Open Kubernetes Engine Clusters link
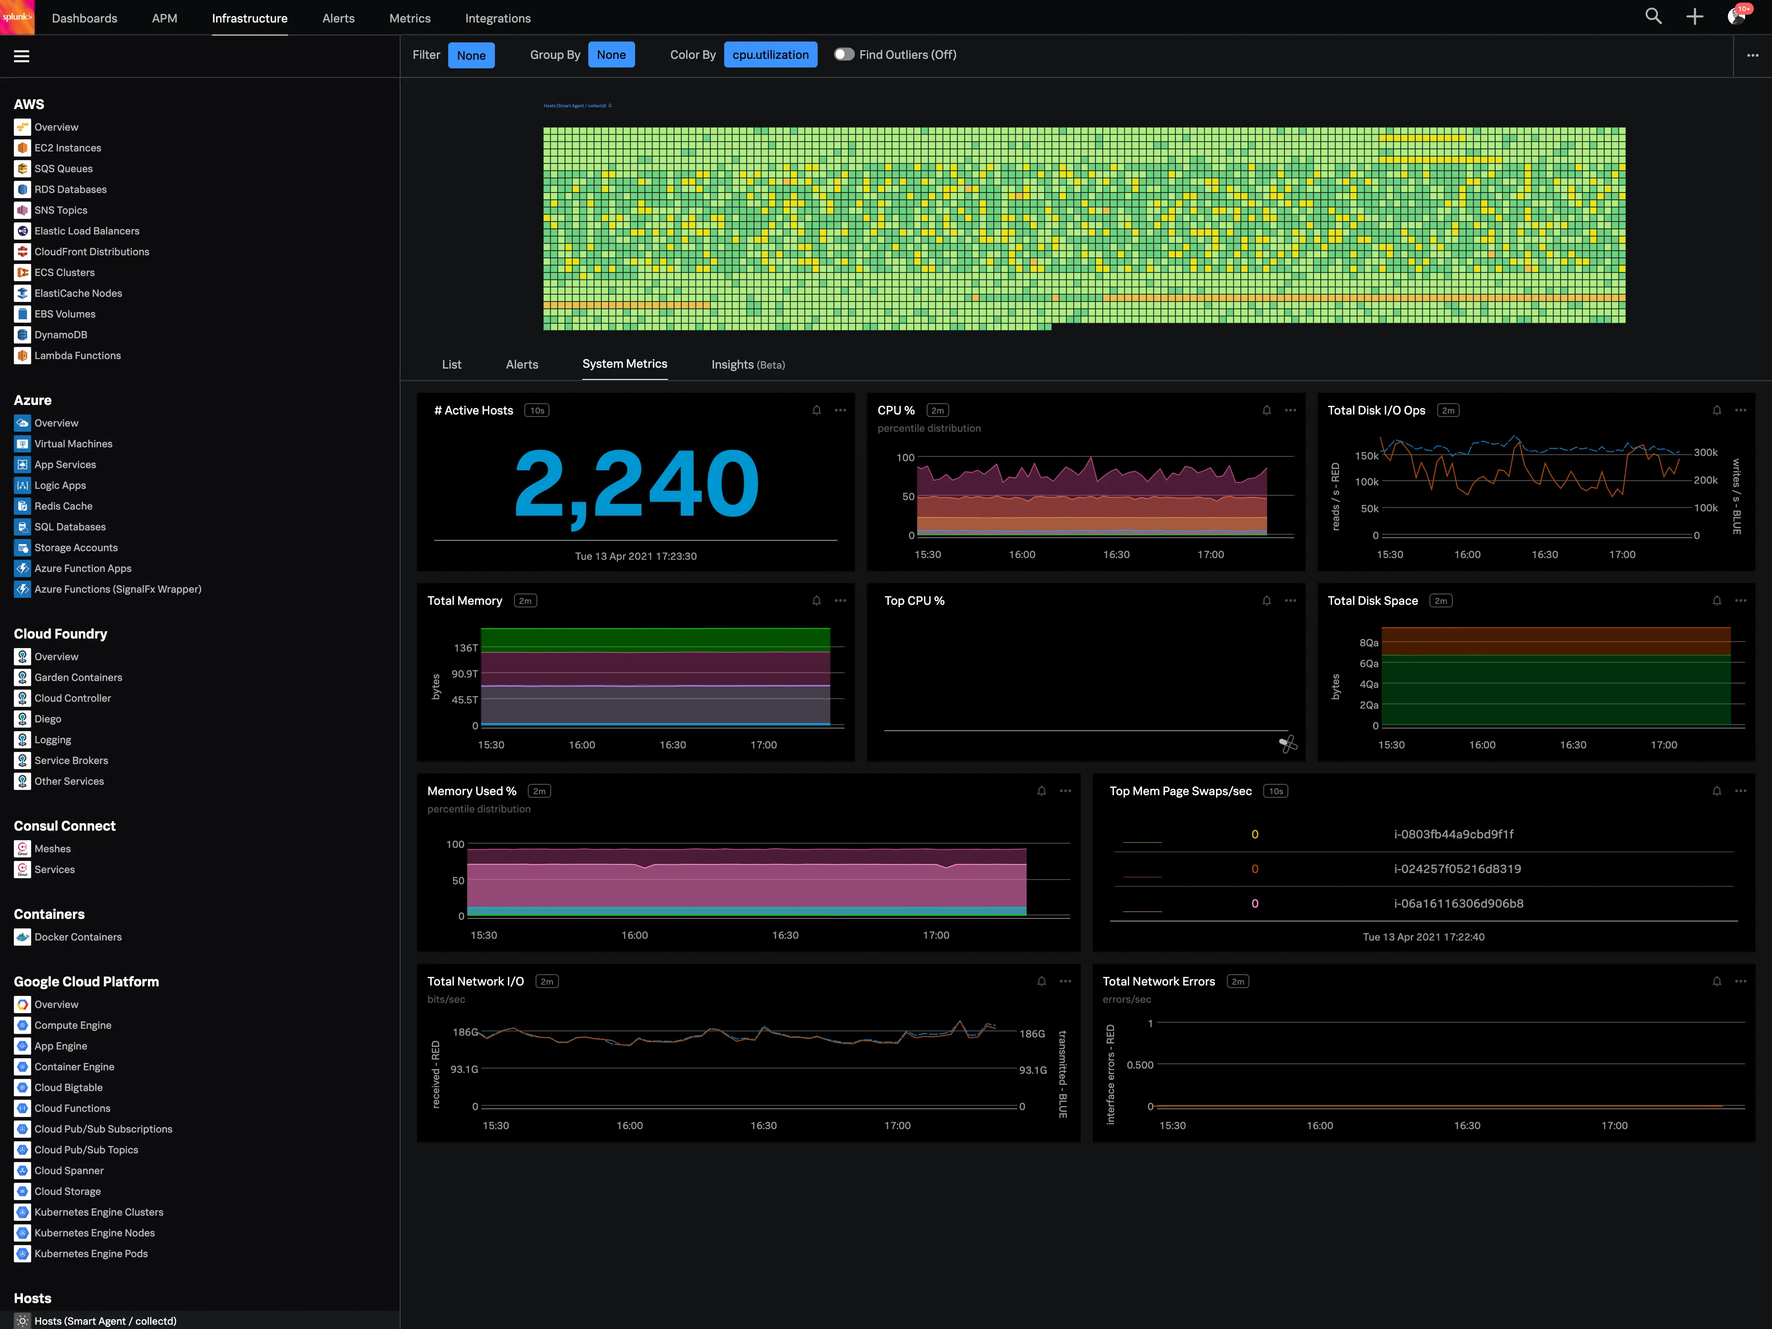1772x1329 pixels. 100,1212
